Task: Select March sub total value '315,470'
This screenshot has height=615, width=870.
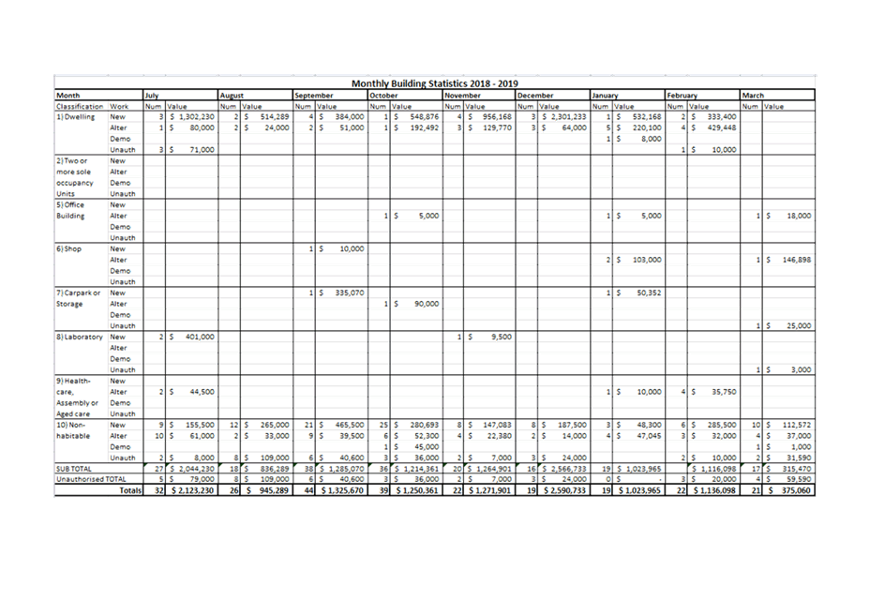Action: pyautogui.click(x=797, y=469)
